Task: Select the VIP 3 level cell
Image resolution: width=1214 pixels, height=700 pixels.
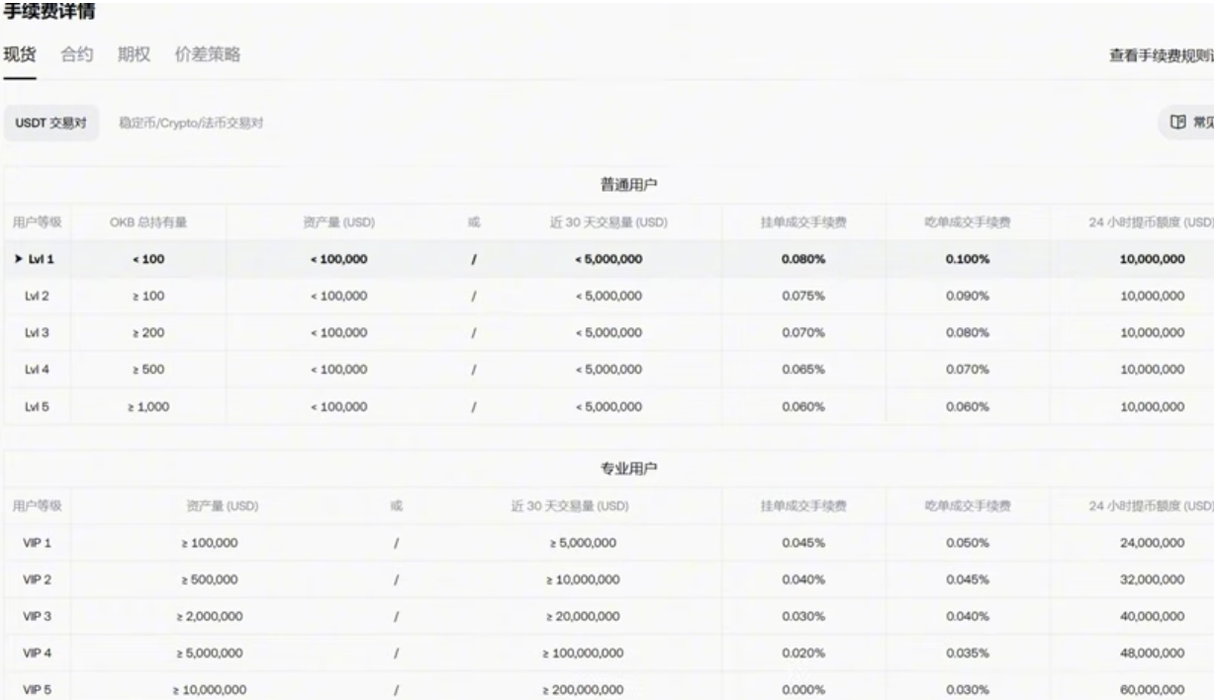Action: pyautogui.click(x=36, y=616)
